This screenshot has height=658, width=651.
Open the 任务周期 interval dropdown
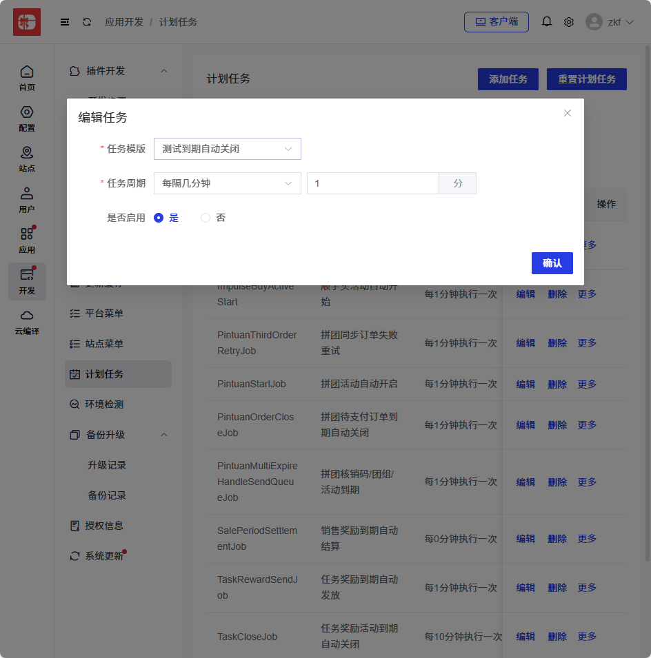click(227, 183)
